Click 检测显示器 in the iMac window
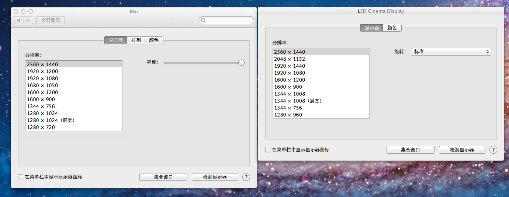 click(x=215, y=177)
